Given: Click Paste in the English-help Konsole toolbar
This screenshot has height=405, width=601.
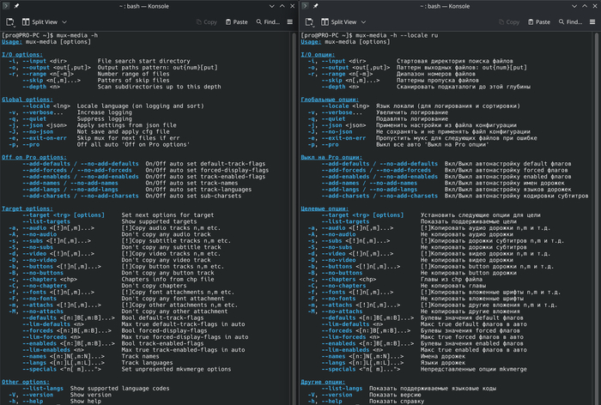Looking at the screenshot, I should (236, 22).
